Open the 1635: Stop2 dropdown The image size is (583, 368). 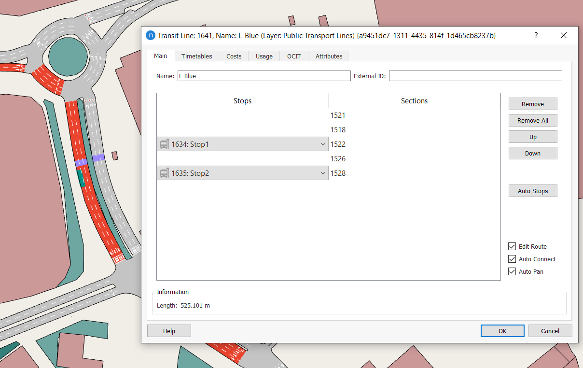point(323,173)
